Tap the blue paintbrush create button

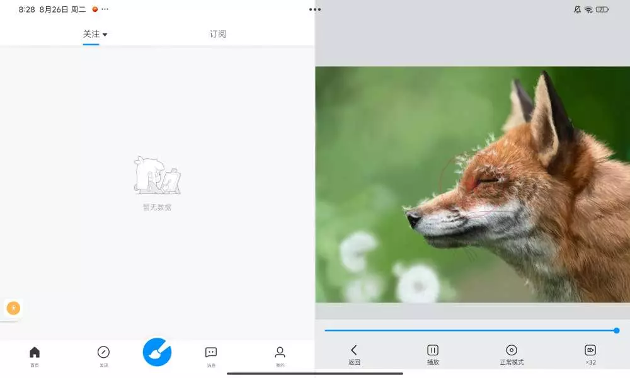click(157, 352)
